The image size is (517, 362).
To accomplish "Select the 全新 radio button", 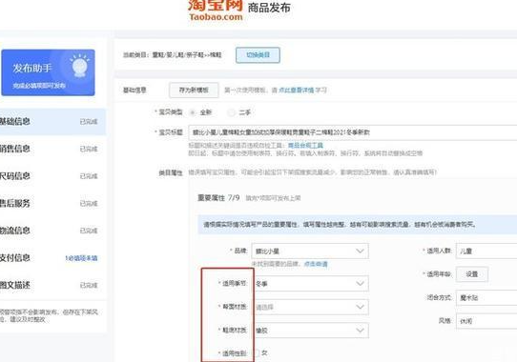I will click(x=193, y=112).
